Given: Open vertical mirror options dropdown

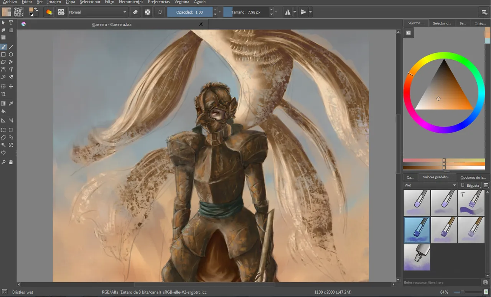Looking at the screenshot, I should (x=310, y=12).
